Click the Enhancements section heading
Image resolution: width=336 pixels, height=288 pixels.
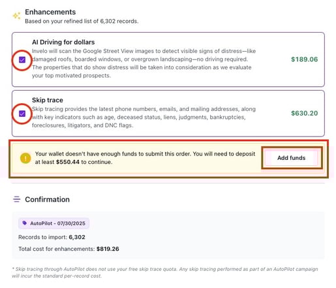click(50, 12)
